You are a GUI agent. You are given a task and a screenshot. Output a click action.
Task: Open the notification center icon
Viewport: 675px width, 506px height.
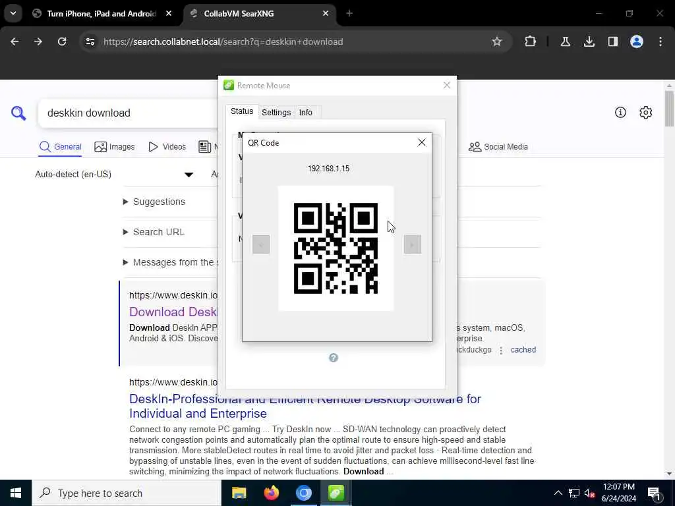point(655,493)
